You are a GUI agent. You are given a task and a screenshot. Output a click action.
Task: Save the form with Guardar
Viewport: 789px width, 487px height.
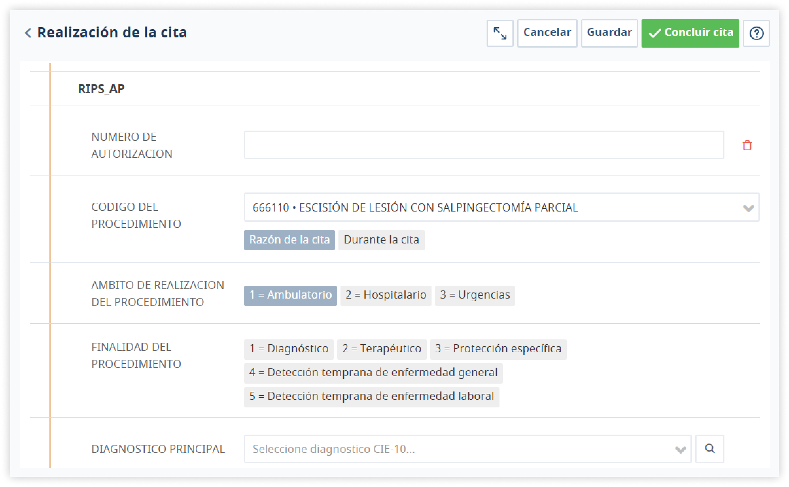point(609,33)
